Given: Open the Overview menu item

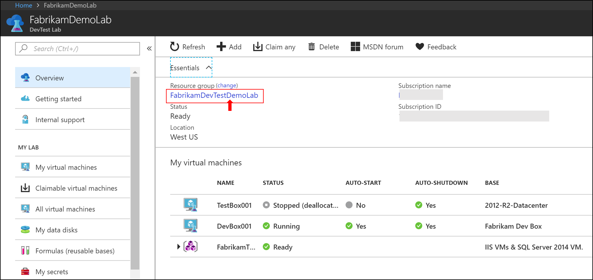Looking at the screenshot, I should point(72,77).
